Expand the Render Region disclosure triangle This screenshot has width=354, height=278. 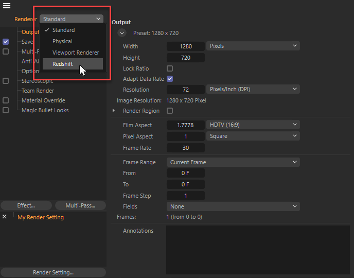(x=114, y=111)
